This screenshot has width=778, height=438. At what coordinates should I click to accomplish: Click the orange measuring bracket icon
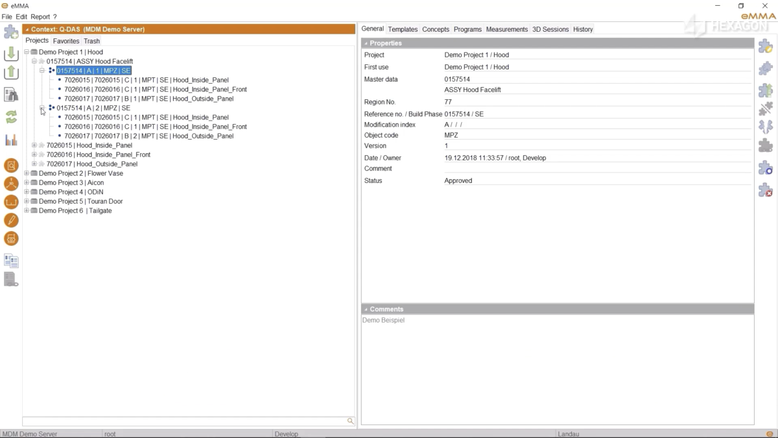[x=11, y=202]
